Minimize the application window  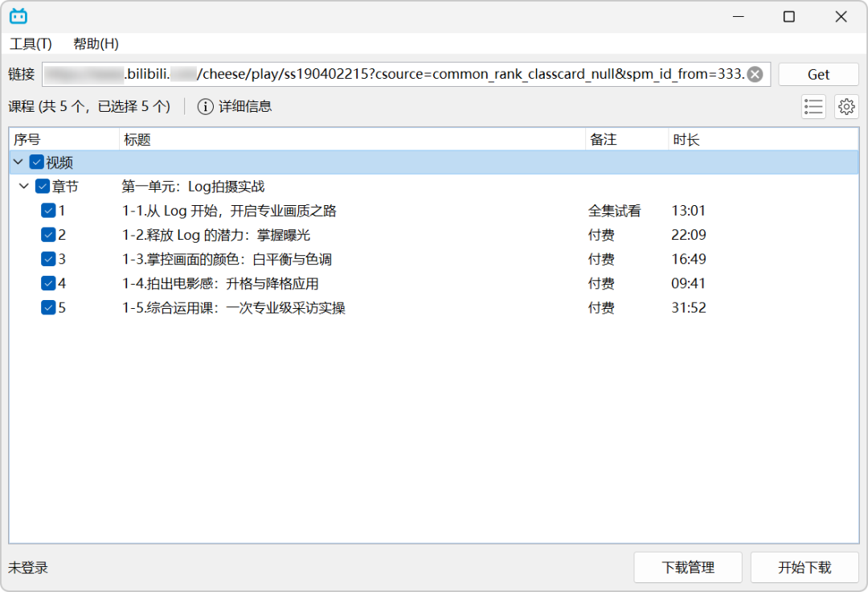click(738, 17)
